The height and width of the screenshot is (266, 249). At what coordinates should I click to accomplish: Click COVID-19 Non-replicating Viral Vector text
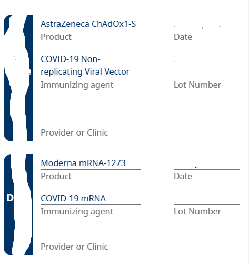85,65
